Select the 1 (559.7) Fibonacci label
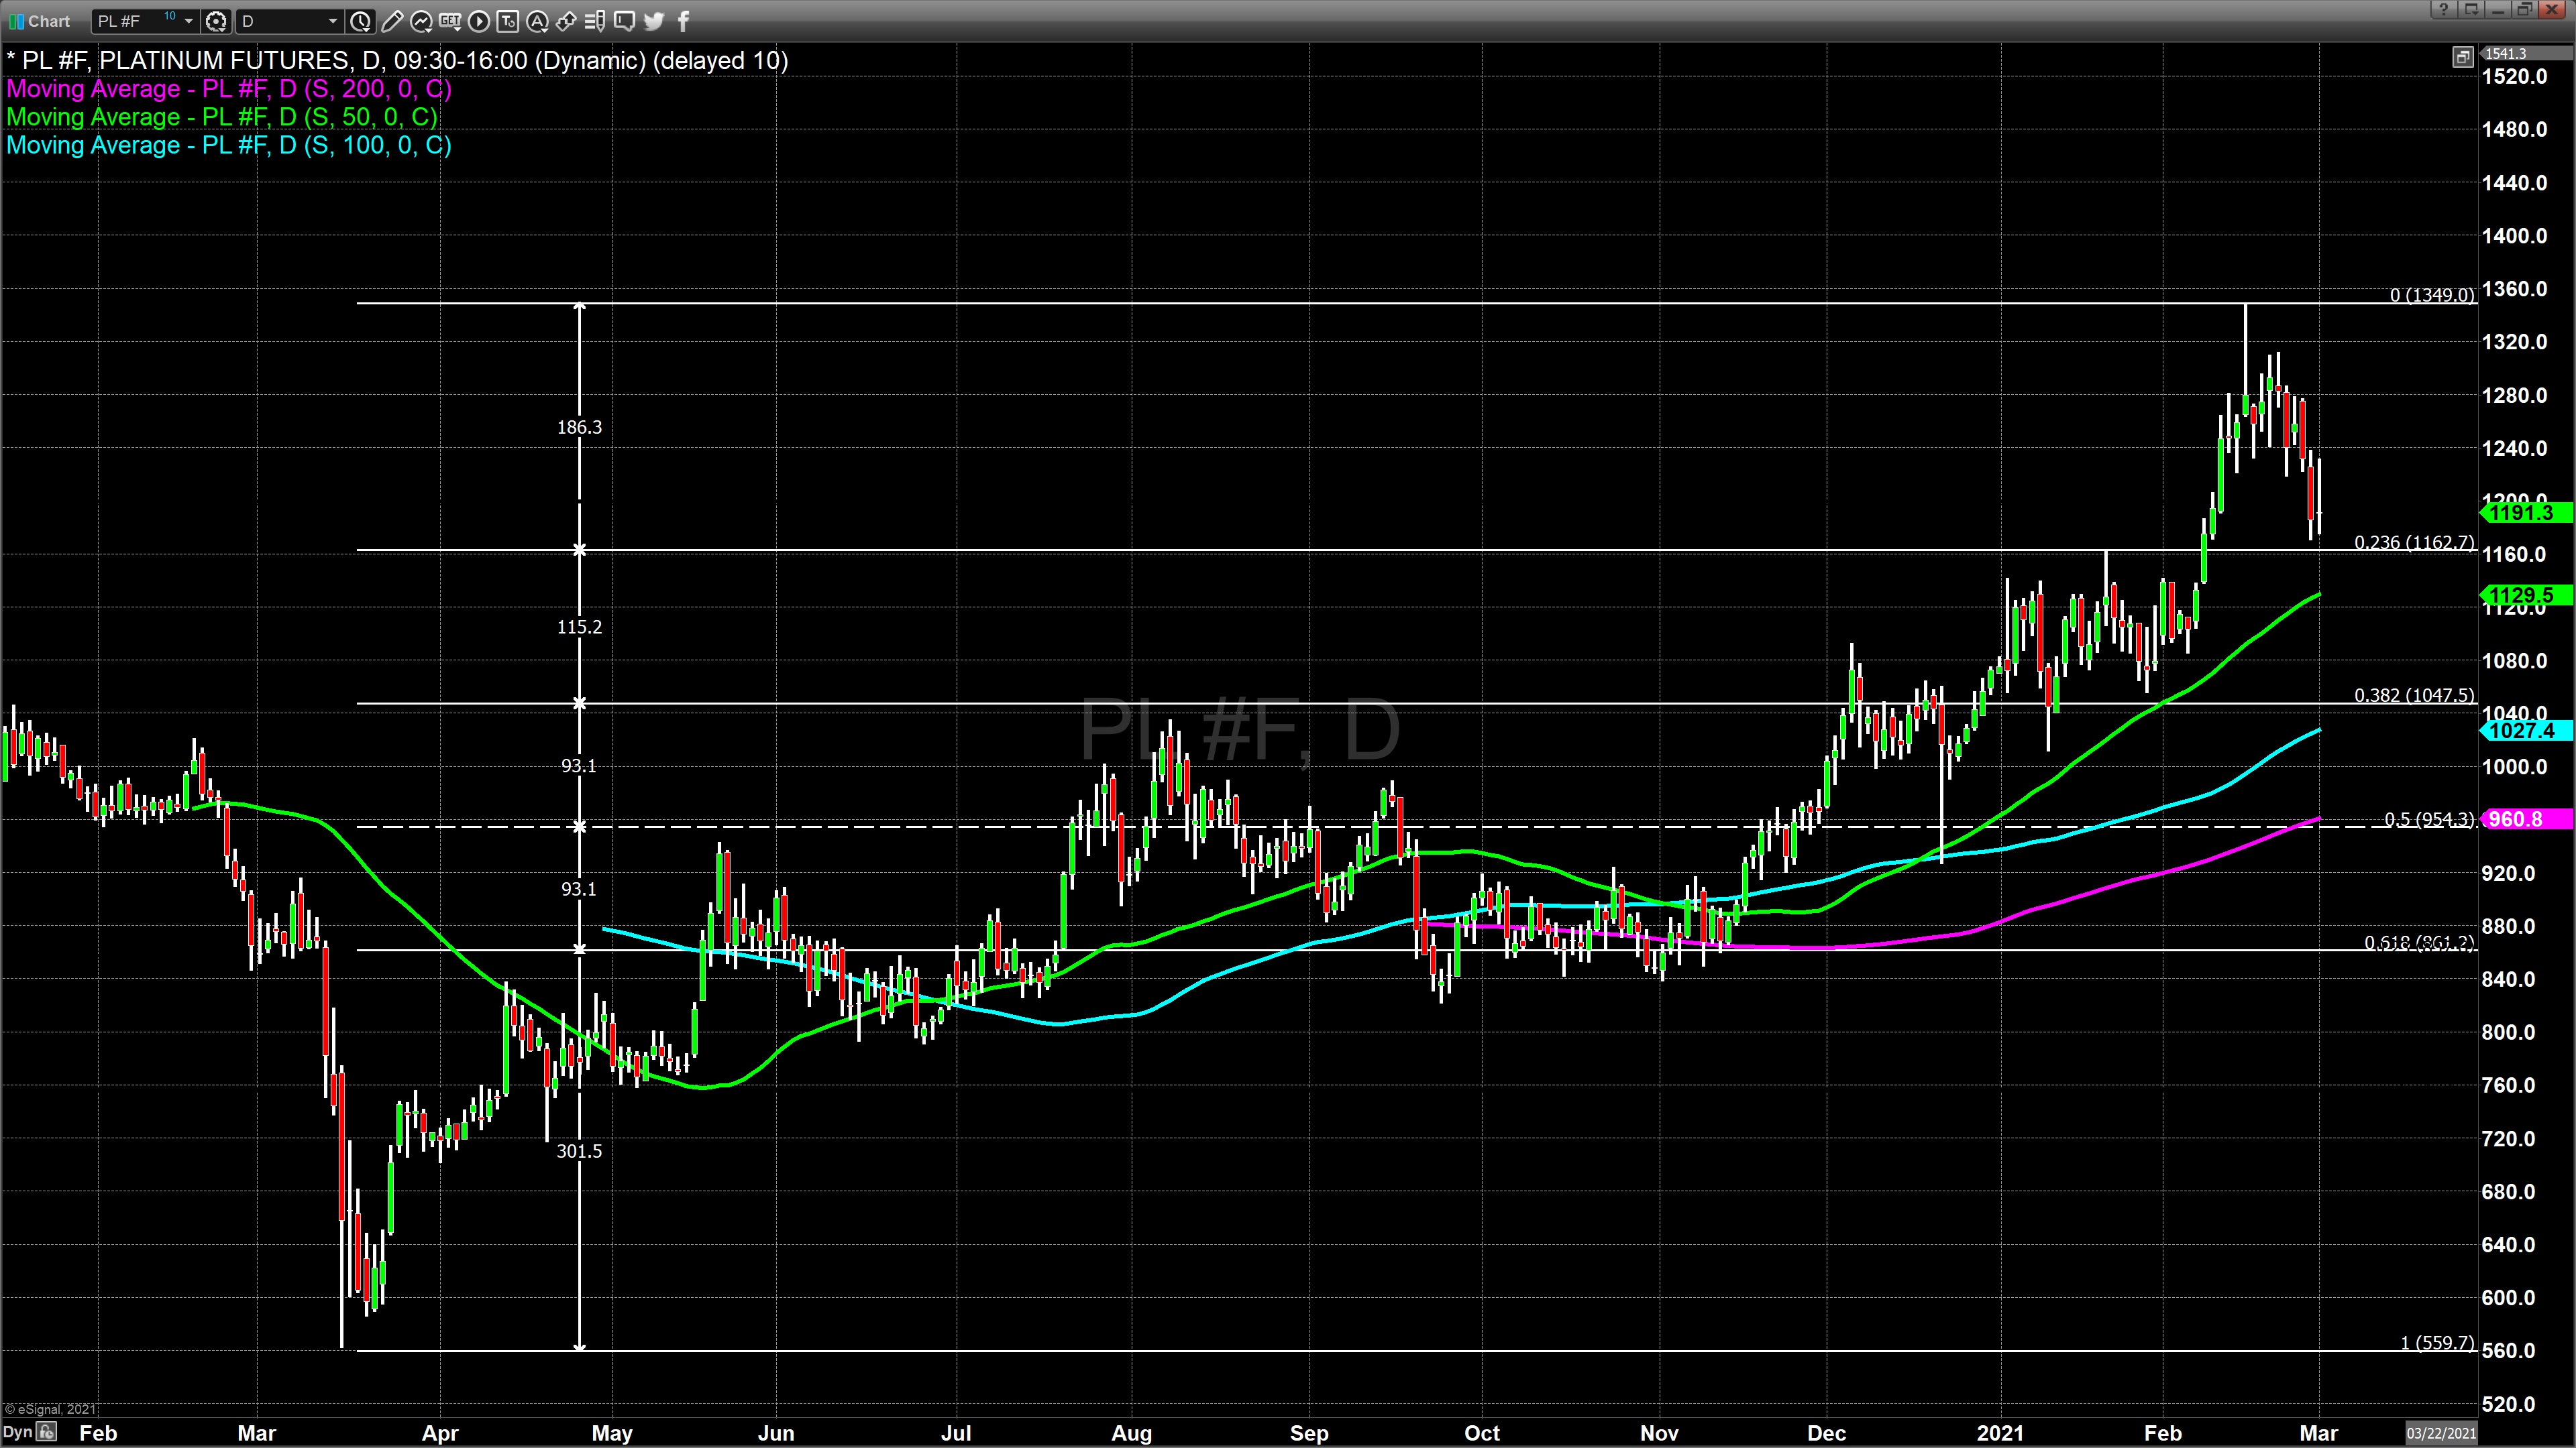The height and width of the screenshot is (1448, 2576). (x=2437, y=1342)
